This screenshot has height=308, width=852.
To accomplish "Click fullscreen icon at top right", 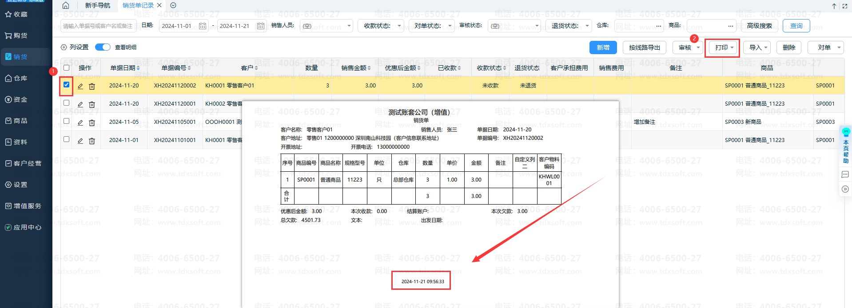I will click(x=844, y=6).
